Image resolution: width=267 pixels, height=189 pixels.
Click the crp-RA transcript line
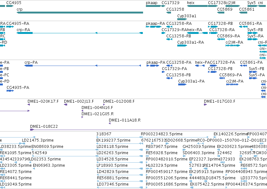tap(80, 33)
